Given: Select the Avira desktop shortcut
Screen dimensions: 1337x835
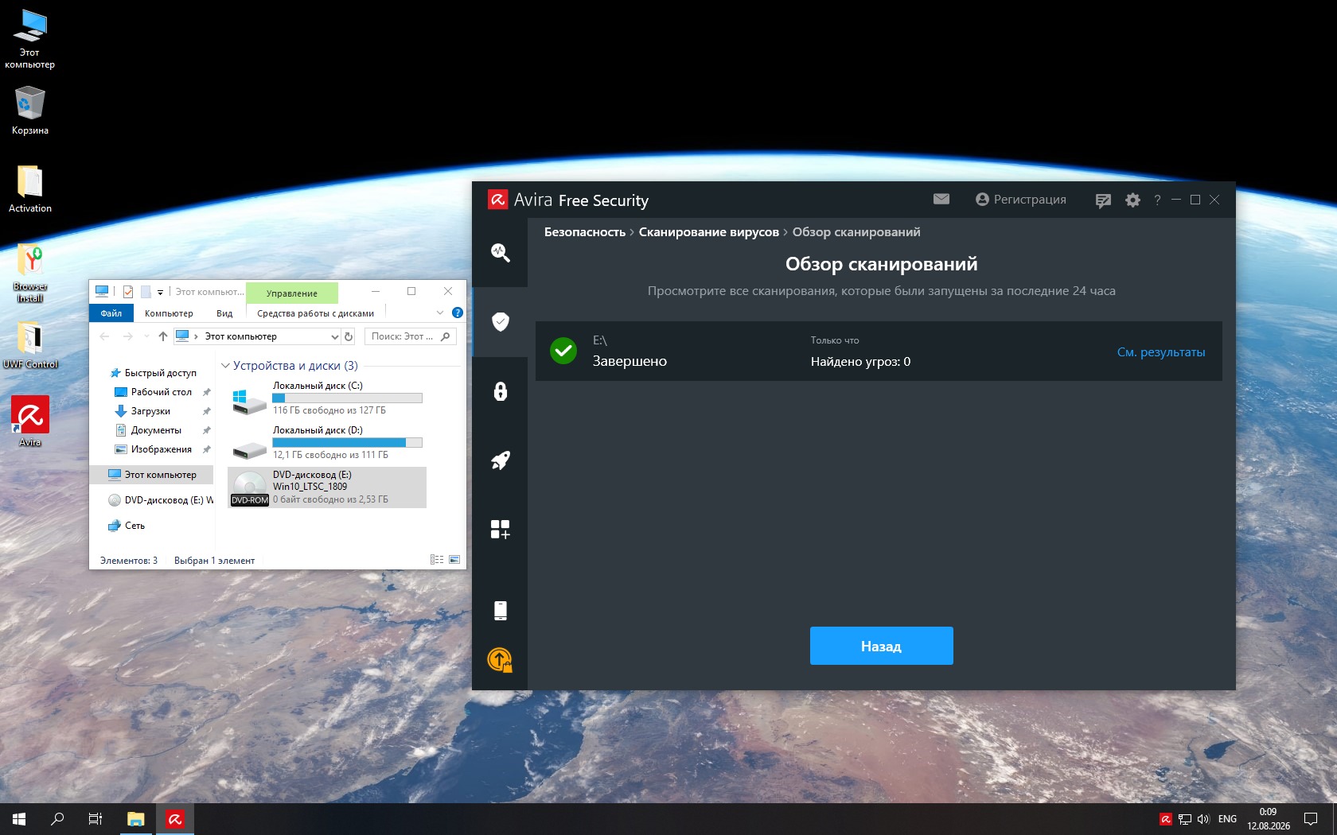Looking at the screenshot, I should pos(30,421).
